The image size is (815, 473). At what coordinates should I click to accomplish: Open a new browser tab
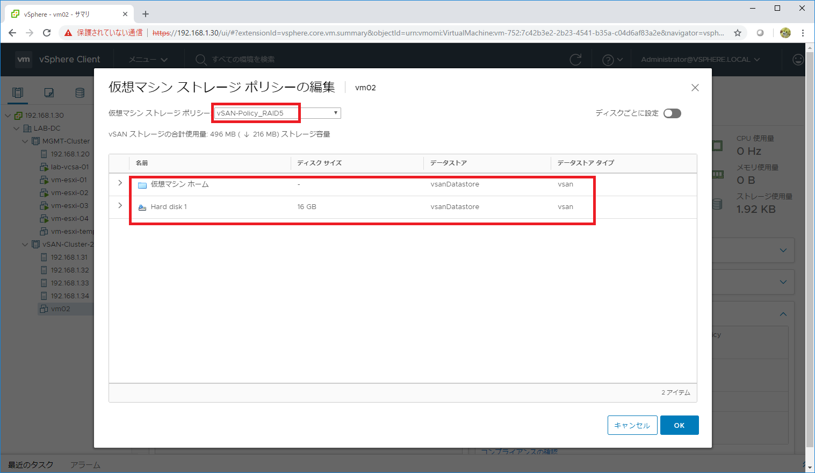tap(146, 14)
